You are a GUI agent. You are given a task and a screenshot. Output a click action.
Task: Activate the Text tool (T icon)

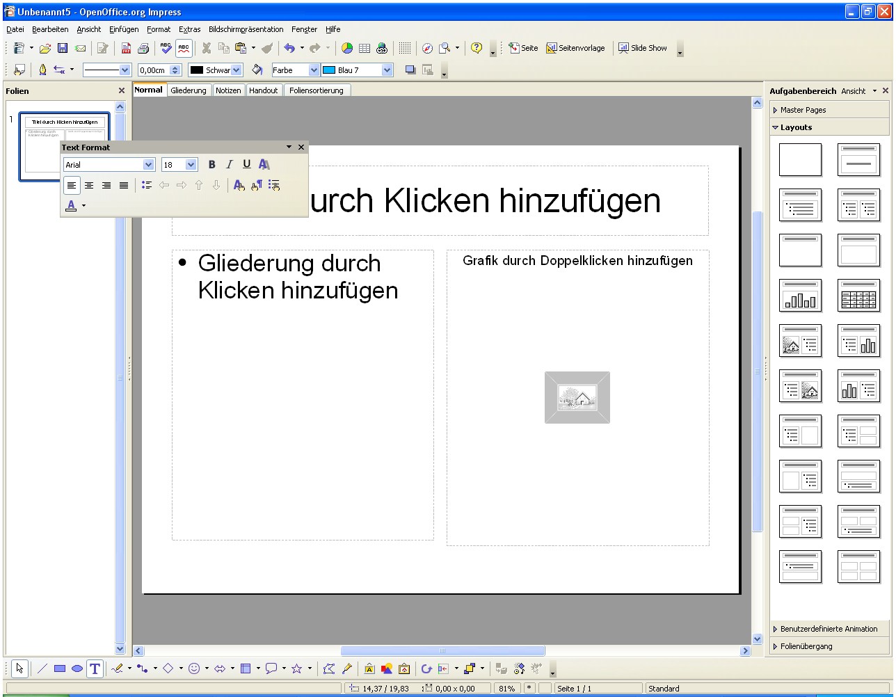pyautogui.click(x=95, y=668)
